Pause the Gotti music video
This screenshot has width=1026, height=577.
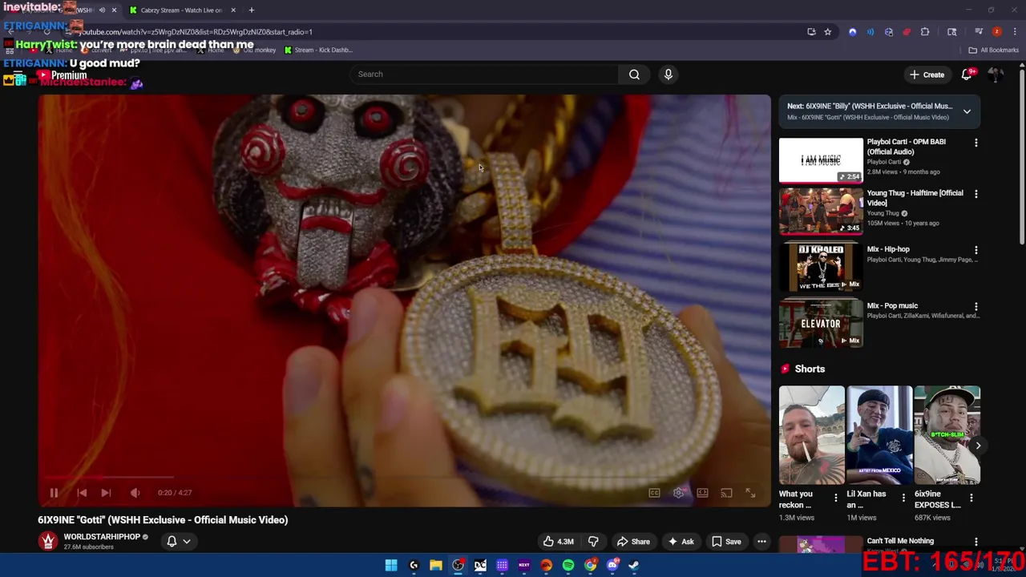coord(54,493)
